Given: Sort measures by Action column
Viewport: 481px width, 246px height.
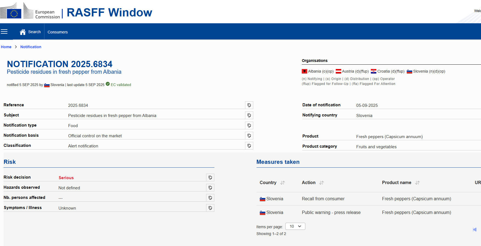Looking at the screenshot, I should [321, 183].
